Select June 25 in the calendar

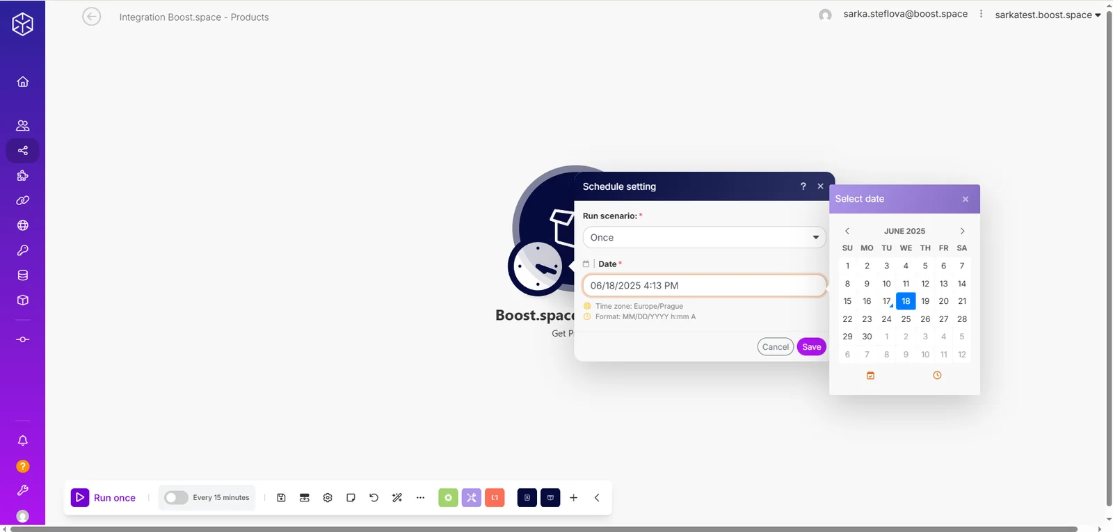pyautogui.click(x=906, y=319)
